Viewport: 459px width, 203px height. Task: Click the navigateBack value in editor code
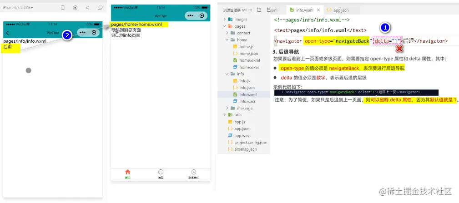[x=353, y=41]
